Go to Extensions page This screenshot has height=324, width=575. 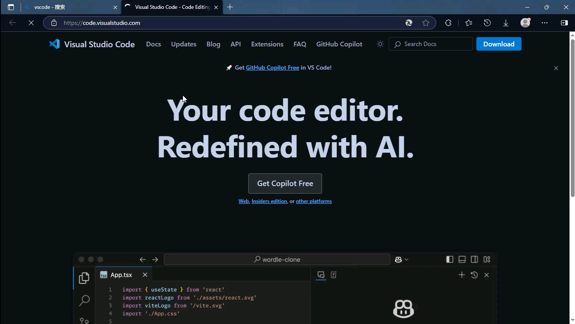tap(267, 44)
